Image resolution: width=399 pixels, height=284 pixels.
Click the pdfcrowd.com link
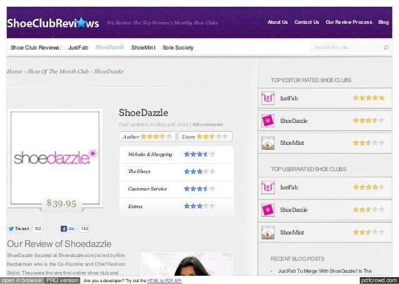(379, 280)
